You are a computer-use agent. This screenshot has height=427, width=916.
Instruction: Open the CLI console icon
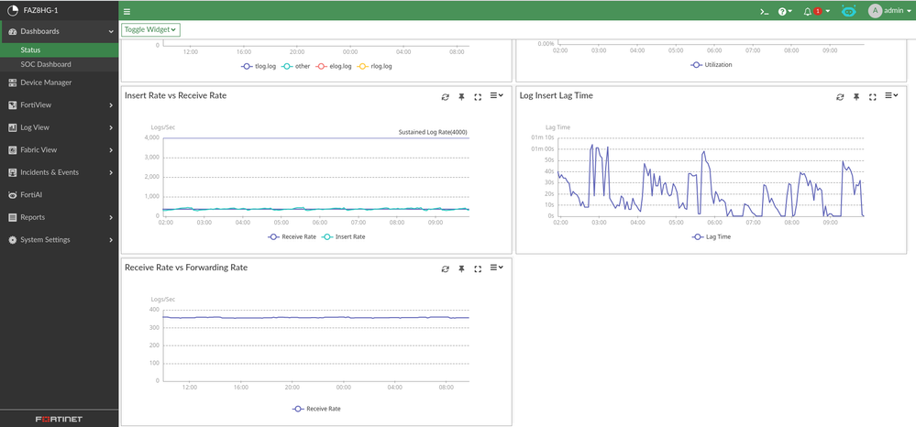click(x=764, y=11)
